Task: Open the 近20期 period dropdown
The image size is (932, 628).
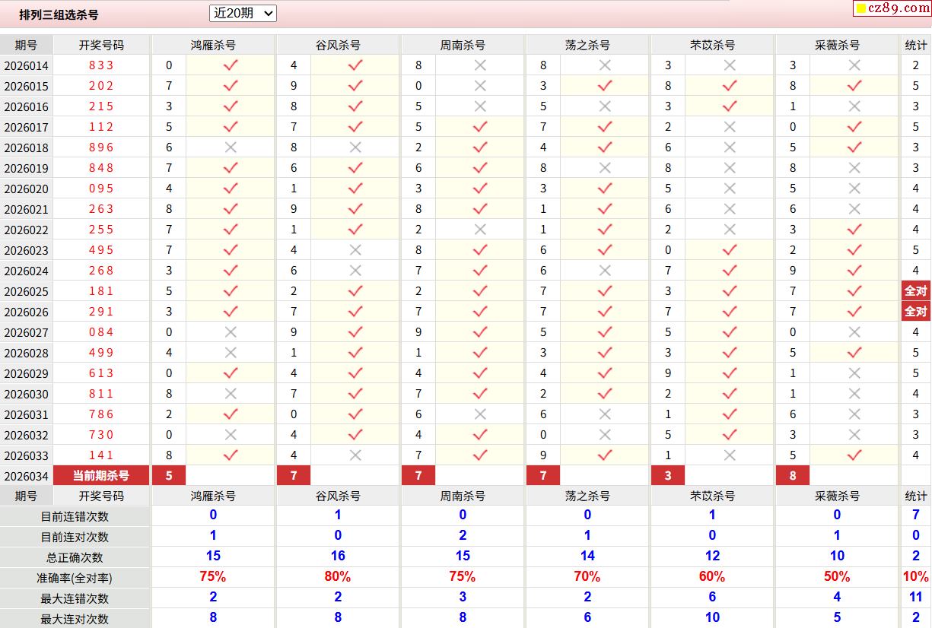Action: tap(243, 13)
